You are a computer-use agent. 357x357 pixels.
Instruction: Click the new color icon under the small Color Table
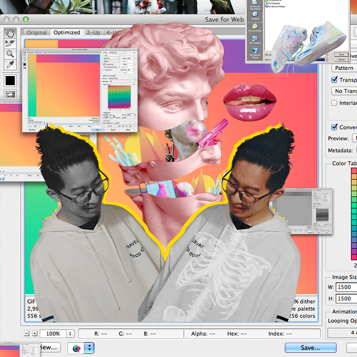(126, 110)
